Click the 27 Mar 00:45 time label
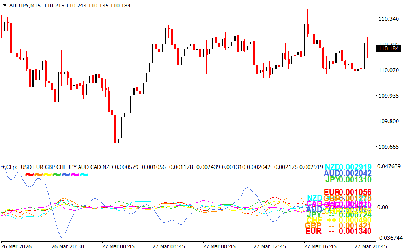 [118, 246]
